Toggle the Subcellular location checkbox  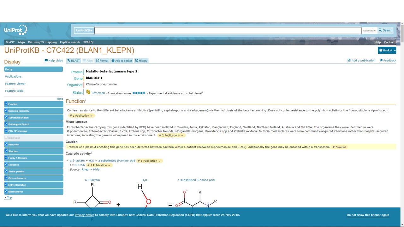6,117
